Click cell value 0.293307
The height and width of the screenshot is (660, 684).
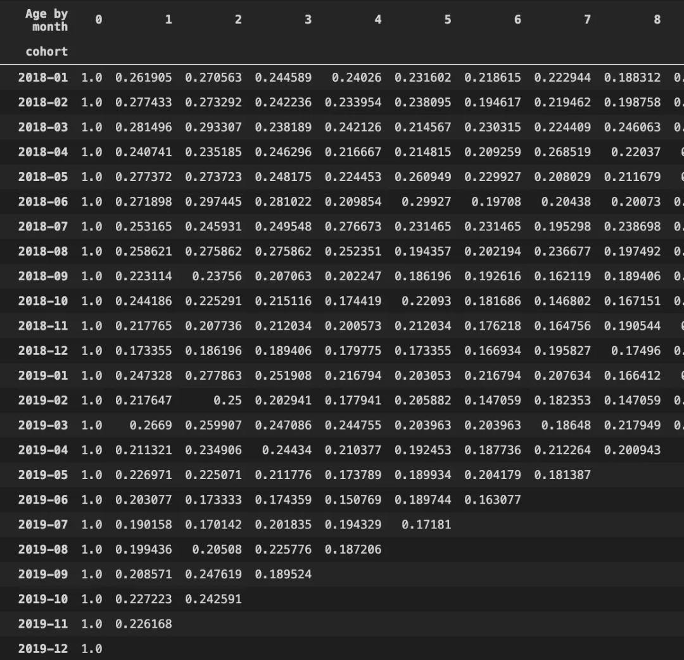(213, 127)
